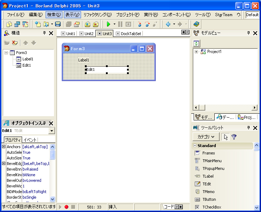261x212 pixels.
Task: Expand the BevelEdges property
Action: coord(4,163)
